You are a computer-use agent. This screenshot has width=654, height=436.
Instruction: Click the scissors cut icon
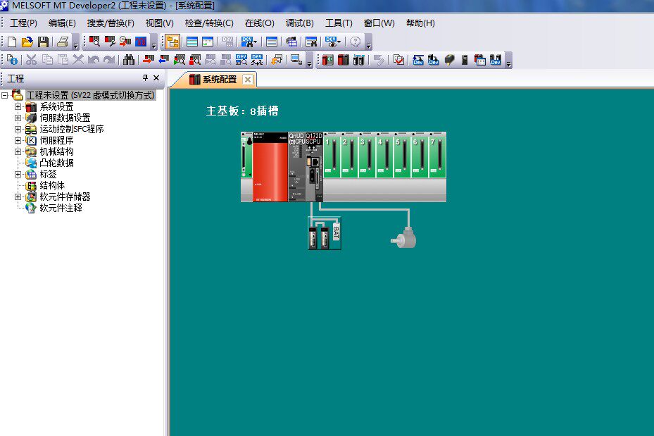click(31, 60)
